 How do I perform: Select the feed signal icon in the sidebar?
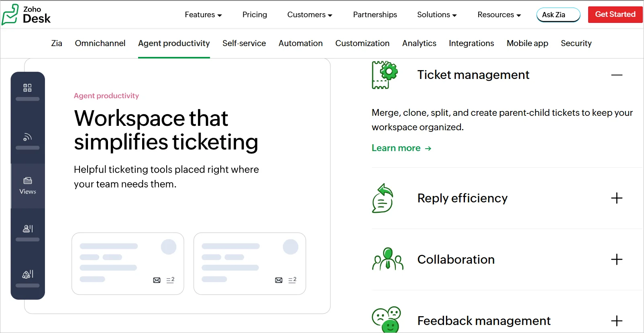click(x=27, y=137)
